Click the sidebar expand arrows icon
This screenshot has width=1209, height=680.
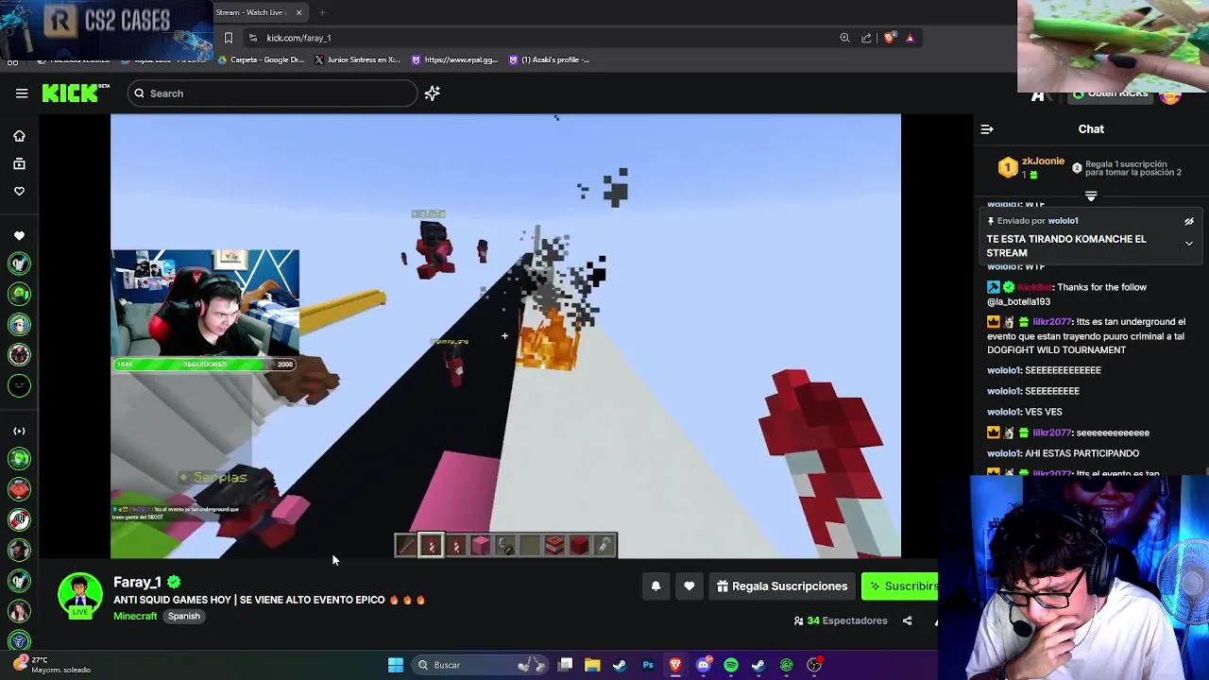point(19,431)
